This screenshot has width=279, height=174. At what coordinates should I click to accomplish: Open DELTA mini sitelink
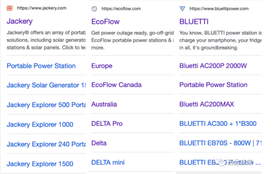(108, 163)
